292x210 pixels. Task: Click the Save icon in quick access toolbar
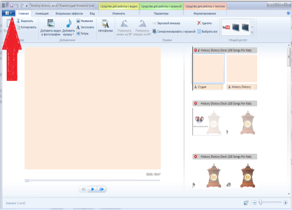coord(12,6)
